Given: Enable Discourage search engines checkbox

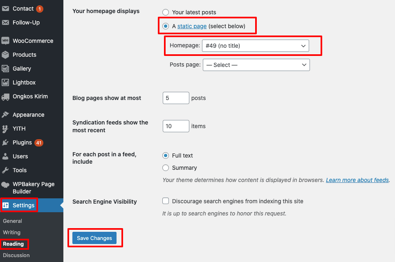Looking at the screenshot, I should point(166,201).
